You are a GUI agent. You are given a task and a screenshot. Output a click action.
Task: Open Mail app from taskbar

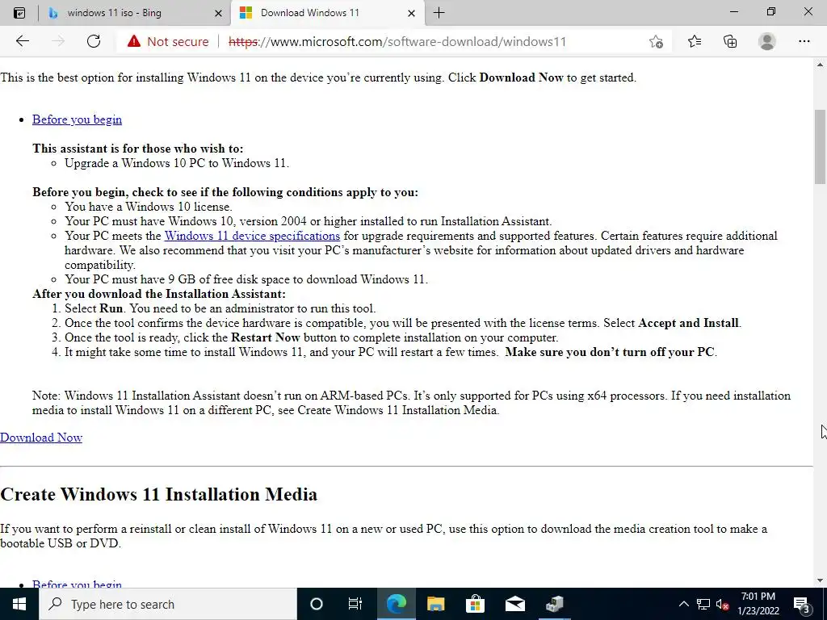[514, 604]
